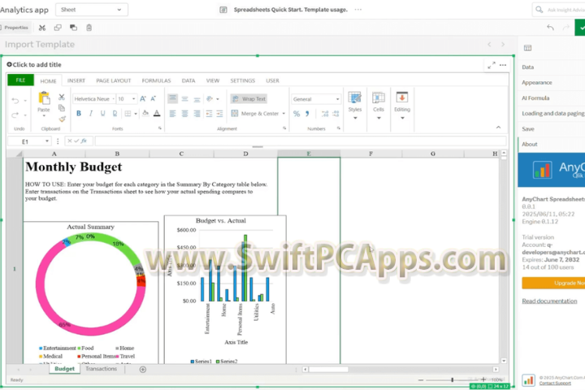Viewport: 585px width, 390px height.
Task: Select bottom vertical alignment
Action: [197, 99]
